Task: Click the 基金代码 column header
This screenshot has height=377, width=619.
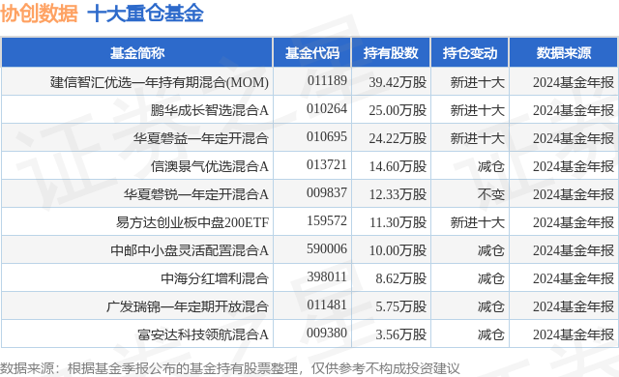Action: coord(311,53)
